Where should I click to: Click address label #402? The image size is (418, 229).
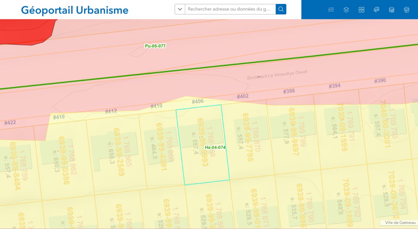point(243,96)
